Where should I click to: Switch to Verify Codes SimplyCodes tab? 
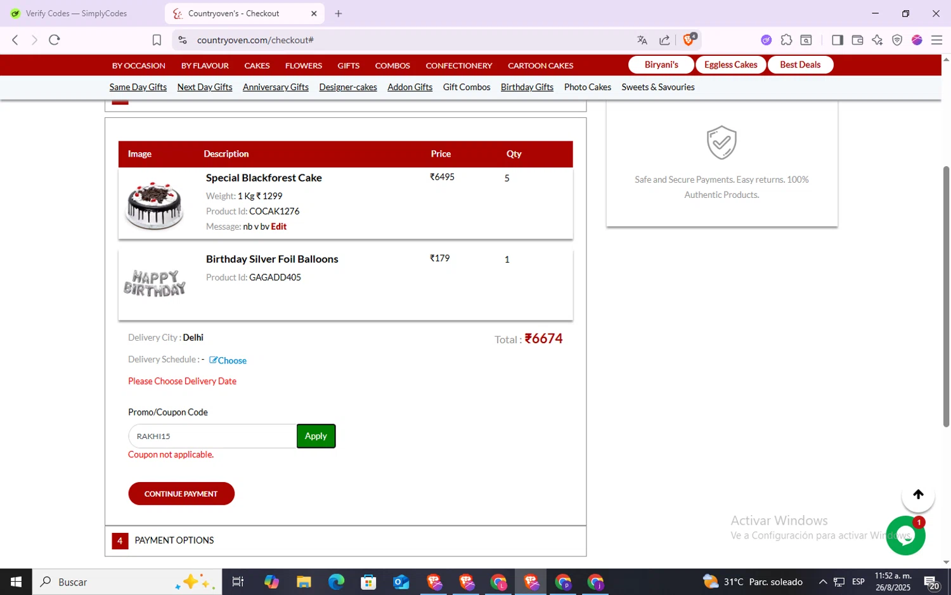pos(76,13)
